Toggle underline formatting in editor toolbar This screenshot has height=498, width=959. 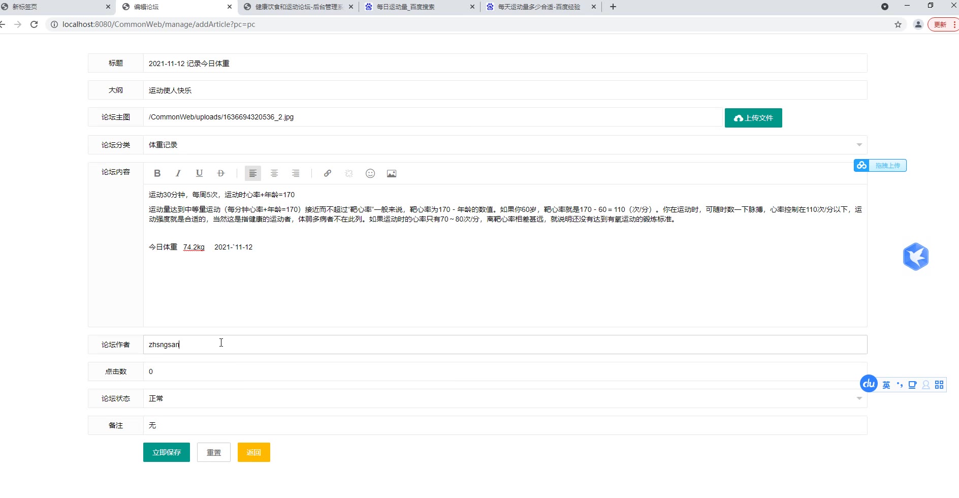pyautogui.click(x=199, y=173)
